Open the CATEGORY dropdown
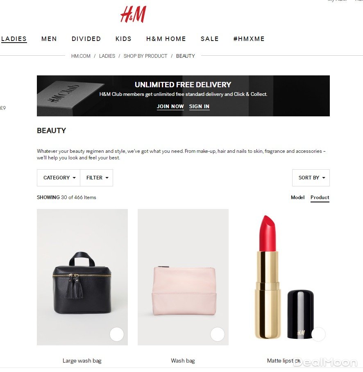Image resolution: width=363 pixels, height=372 pixels. click(59, 178)
